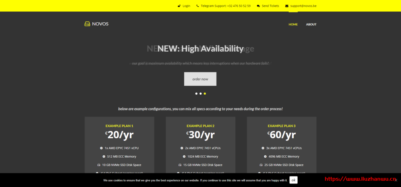
Task: Click the disk icon beside 25 GB NVMe
Action: point(261,165)
